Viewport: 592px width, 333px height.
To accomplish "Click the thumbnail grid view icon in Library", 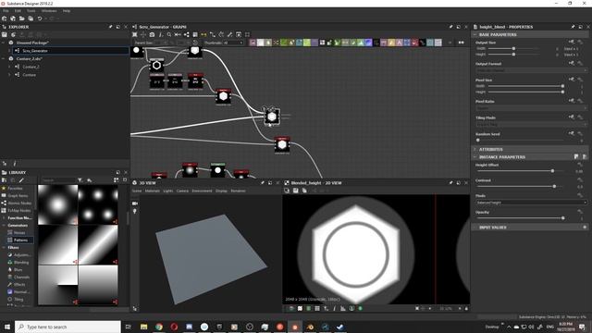I will point(117,180).
